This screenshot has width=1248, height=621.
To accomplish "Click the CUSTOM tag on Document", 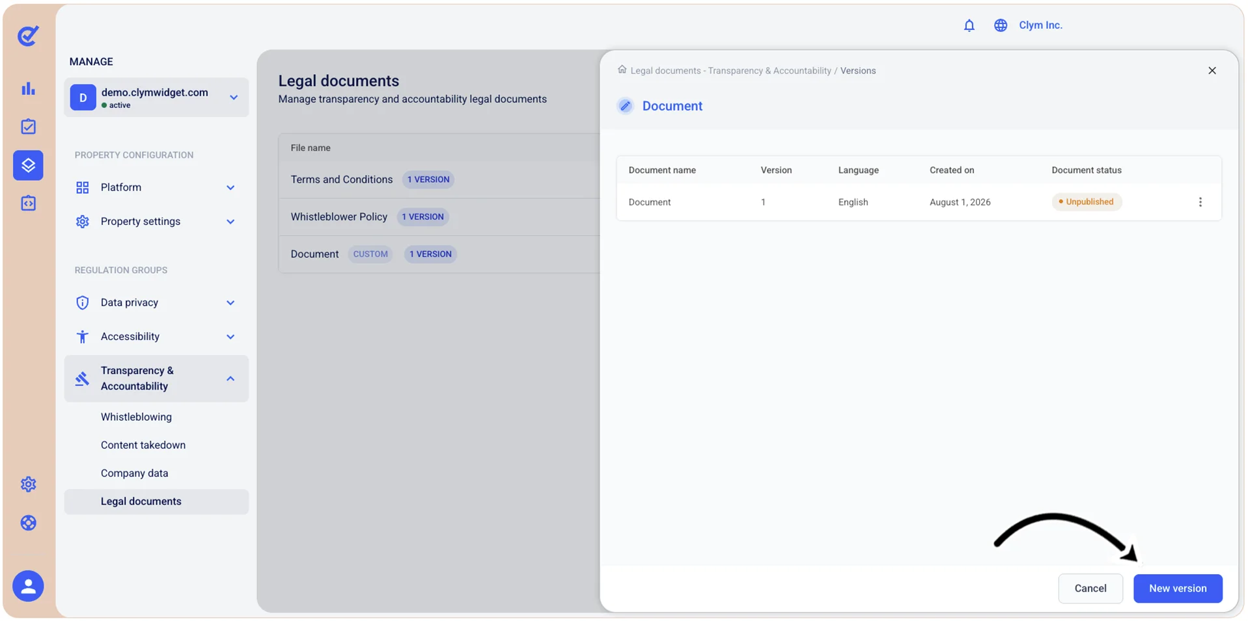I will 370,254.
